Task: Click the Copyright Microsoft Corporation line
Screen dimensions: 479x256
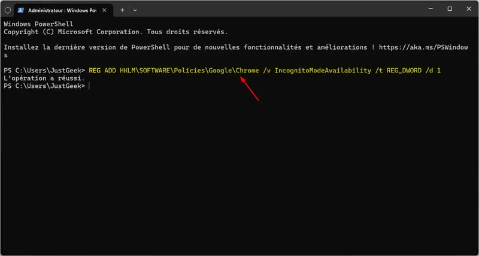Action: tap(116, 32)
